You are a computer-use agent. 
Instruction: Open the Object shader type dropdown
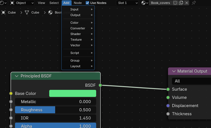click(22, 3)
